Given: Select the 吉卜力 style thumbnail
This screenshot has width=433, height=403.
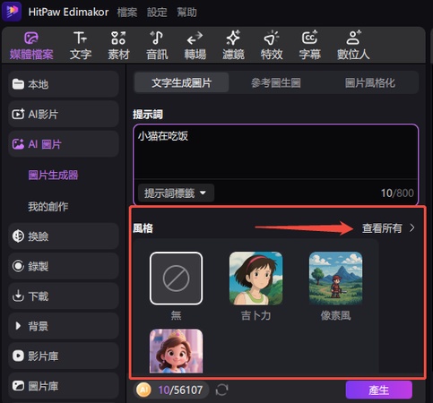Looking at the screenshot, I should tap(255, 279).
